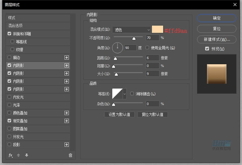Viewport: 242px width, 165px height.
Task: Click the angle dial to change light angle
Action: point(117,48)
